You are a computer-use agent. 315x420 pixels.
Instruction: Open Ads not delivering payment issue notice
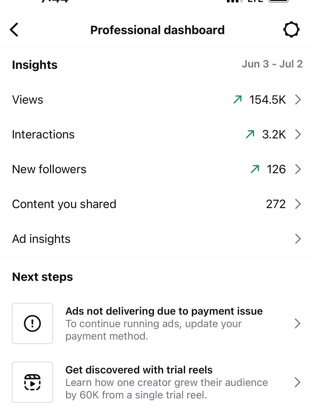click(x=157, y=323)
